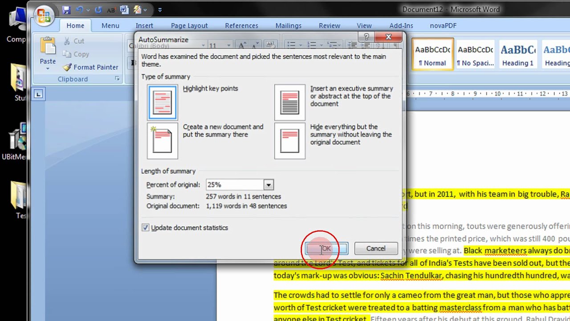The height and width of the screenshot is (321, 570).
Task: Open the Insert ribbon tab
Action: point(144,26)
